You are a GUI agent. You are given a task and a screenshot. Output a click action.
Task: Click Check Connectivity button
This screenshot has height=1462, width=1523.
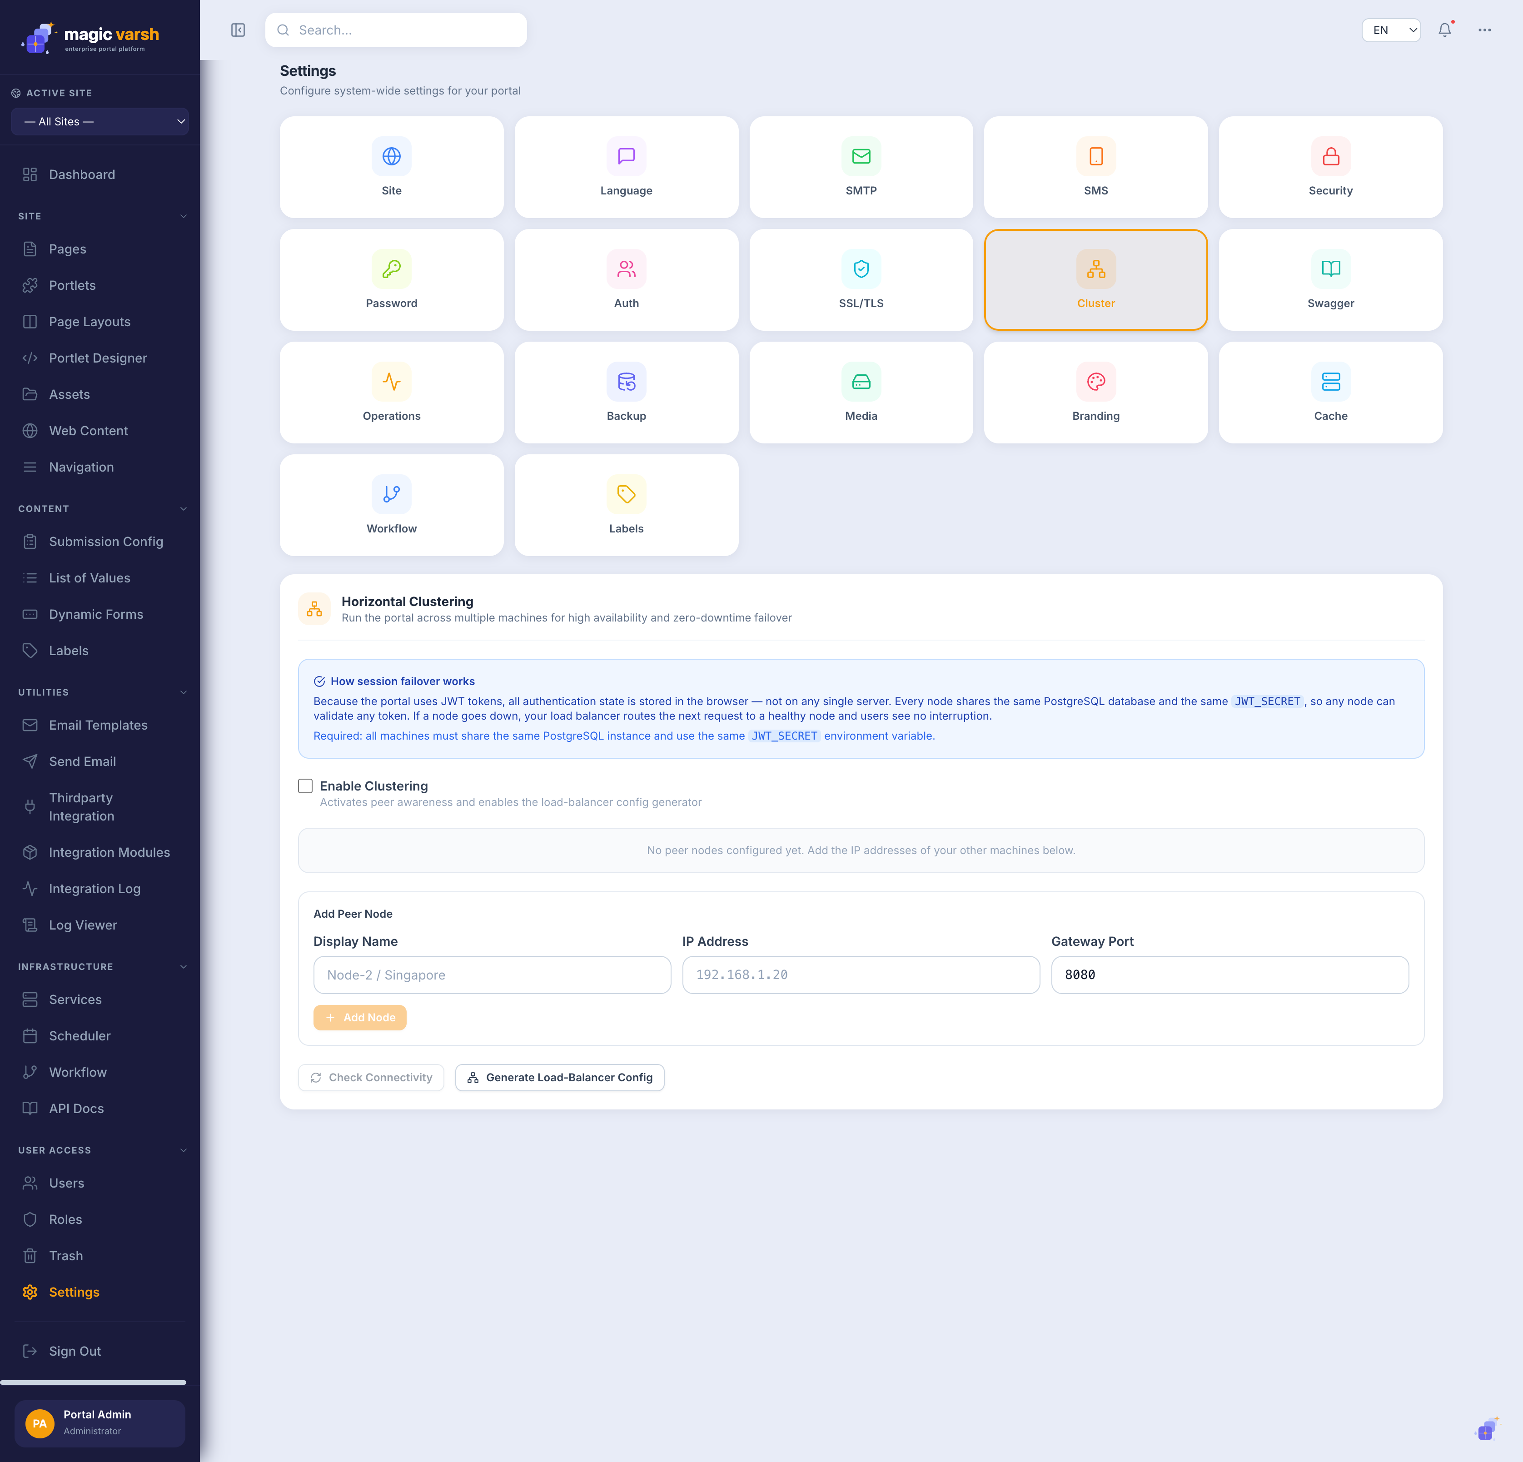[x=371, y=1078]
